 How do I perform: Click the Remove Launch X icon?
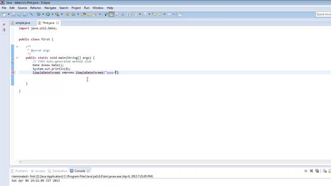(x=311, y=171)
